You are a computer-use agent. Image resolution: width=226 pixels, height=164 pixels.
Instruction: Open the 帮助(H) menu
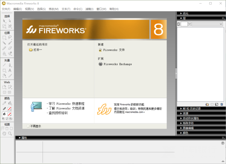(114, 9)
